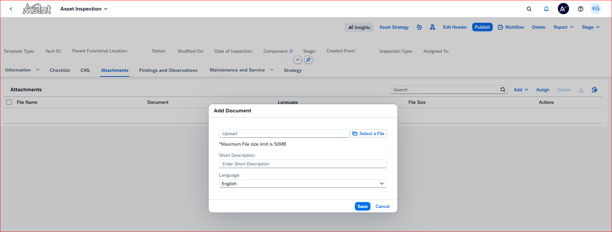
Task: Expand the Add dropdown in Attachments
Action: tap(521, 90)
